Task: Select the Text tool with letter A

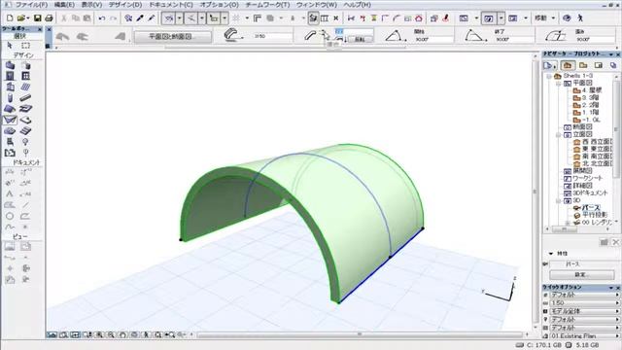Action: pyautogui.click(x=10, y=194)
